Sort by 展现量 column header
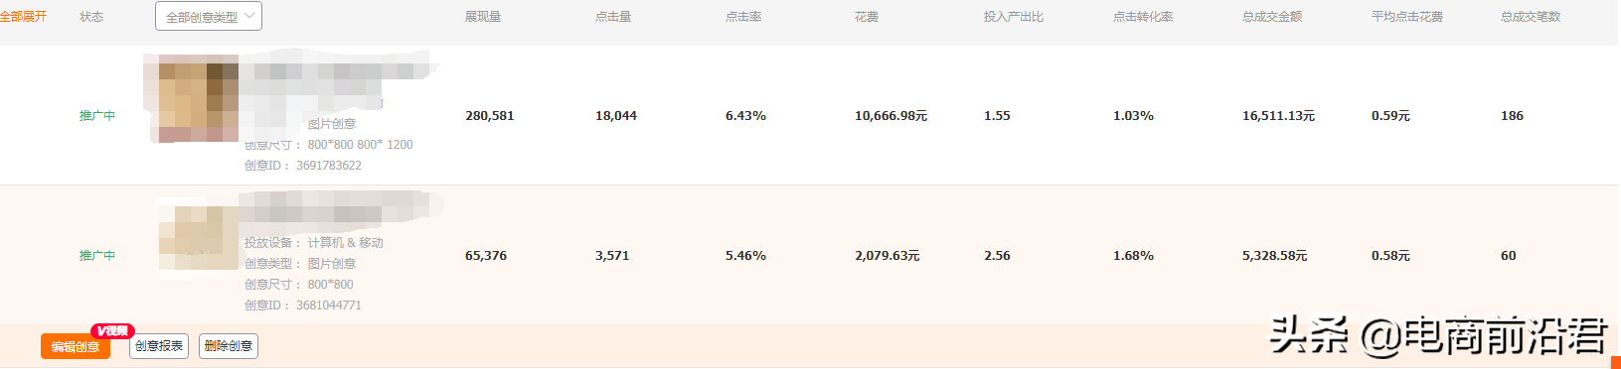This screenshot has height=369, width=1621. tap(483, 17)
